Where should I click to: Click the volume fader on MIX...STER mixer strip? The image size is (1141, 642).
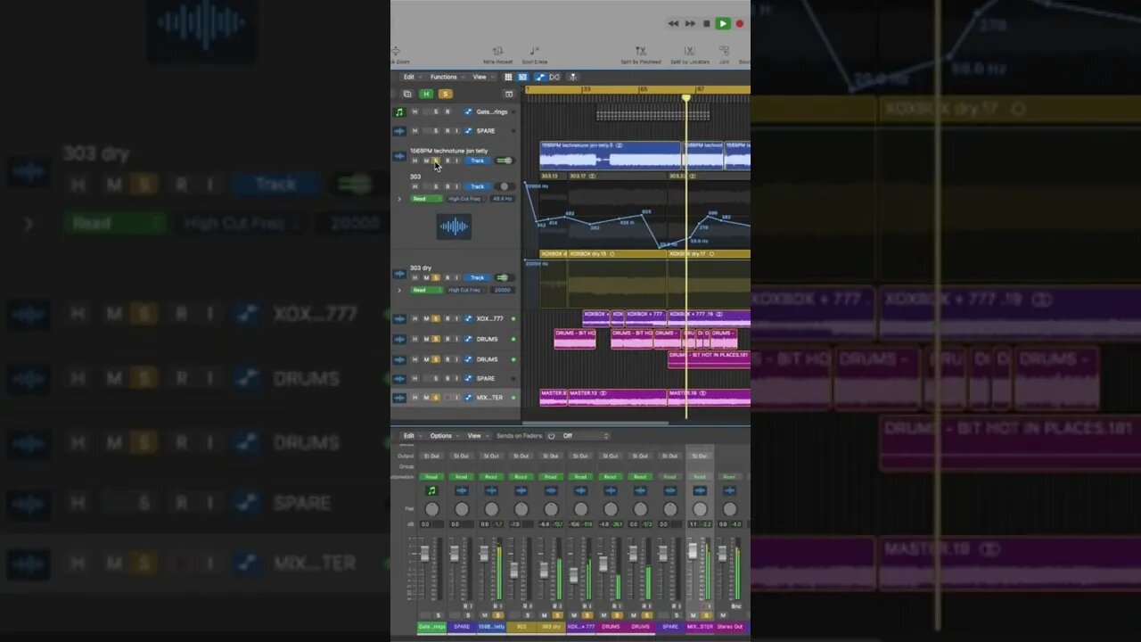[693, 551]
